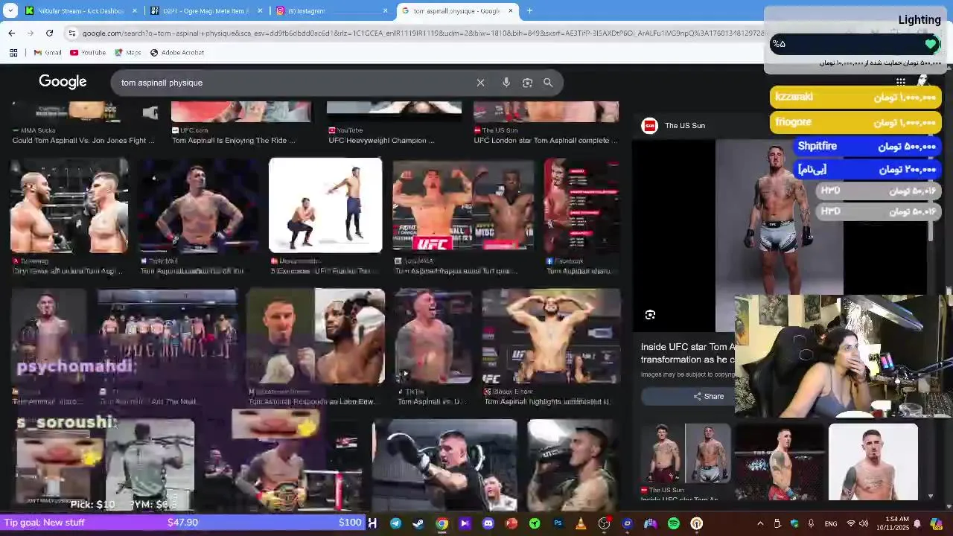Switch to the Kick Dashboard tab
953x536 pixels.
point(80,10)
